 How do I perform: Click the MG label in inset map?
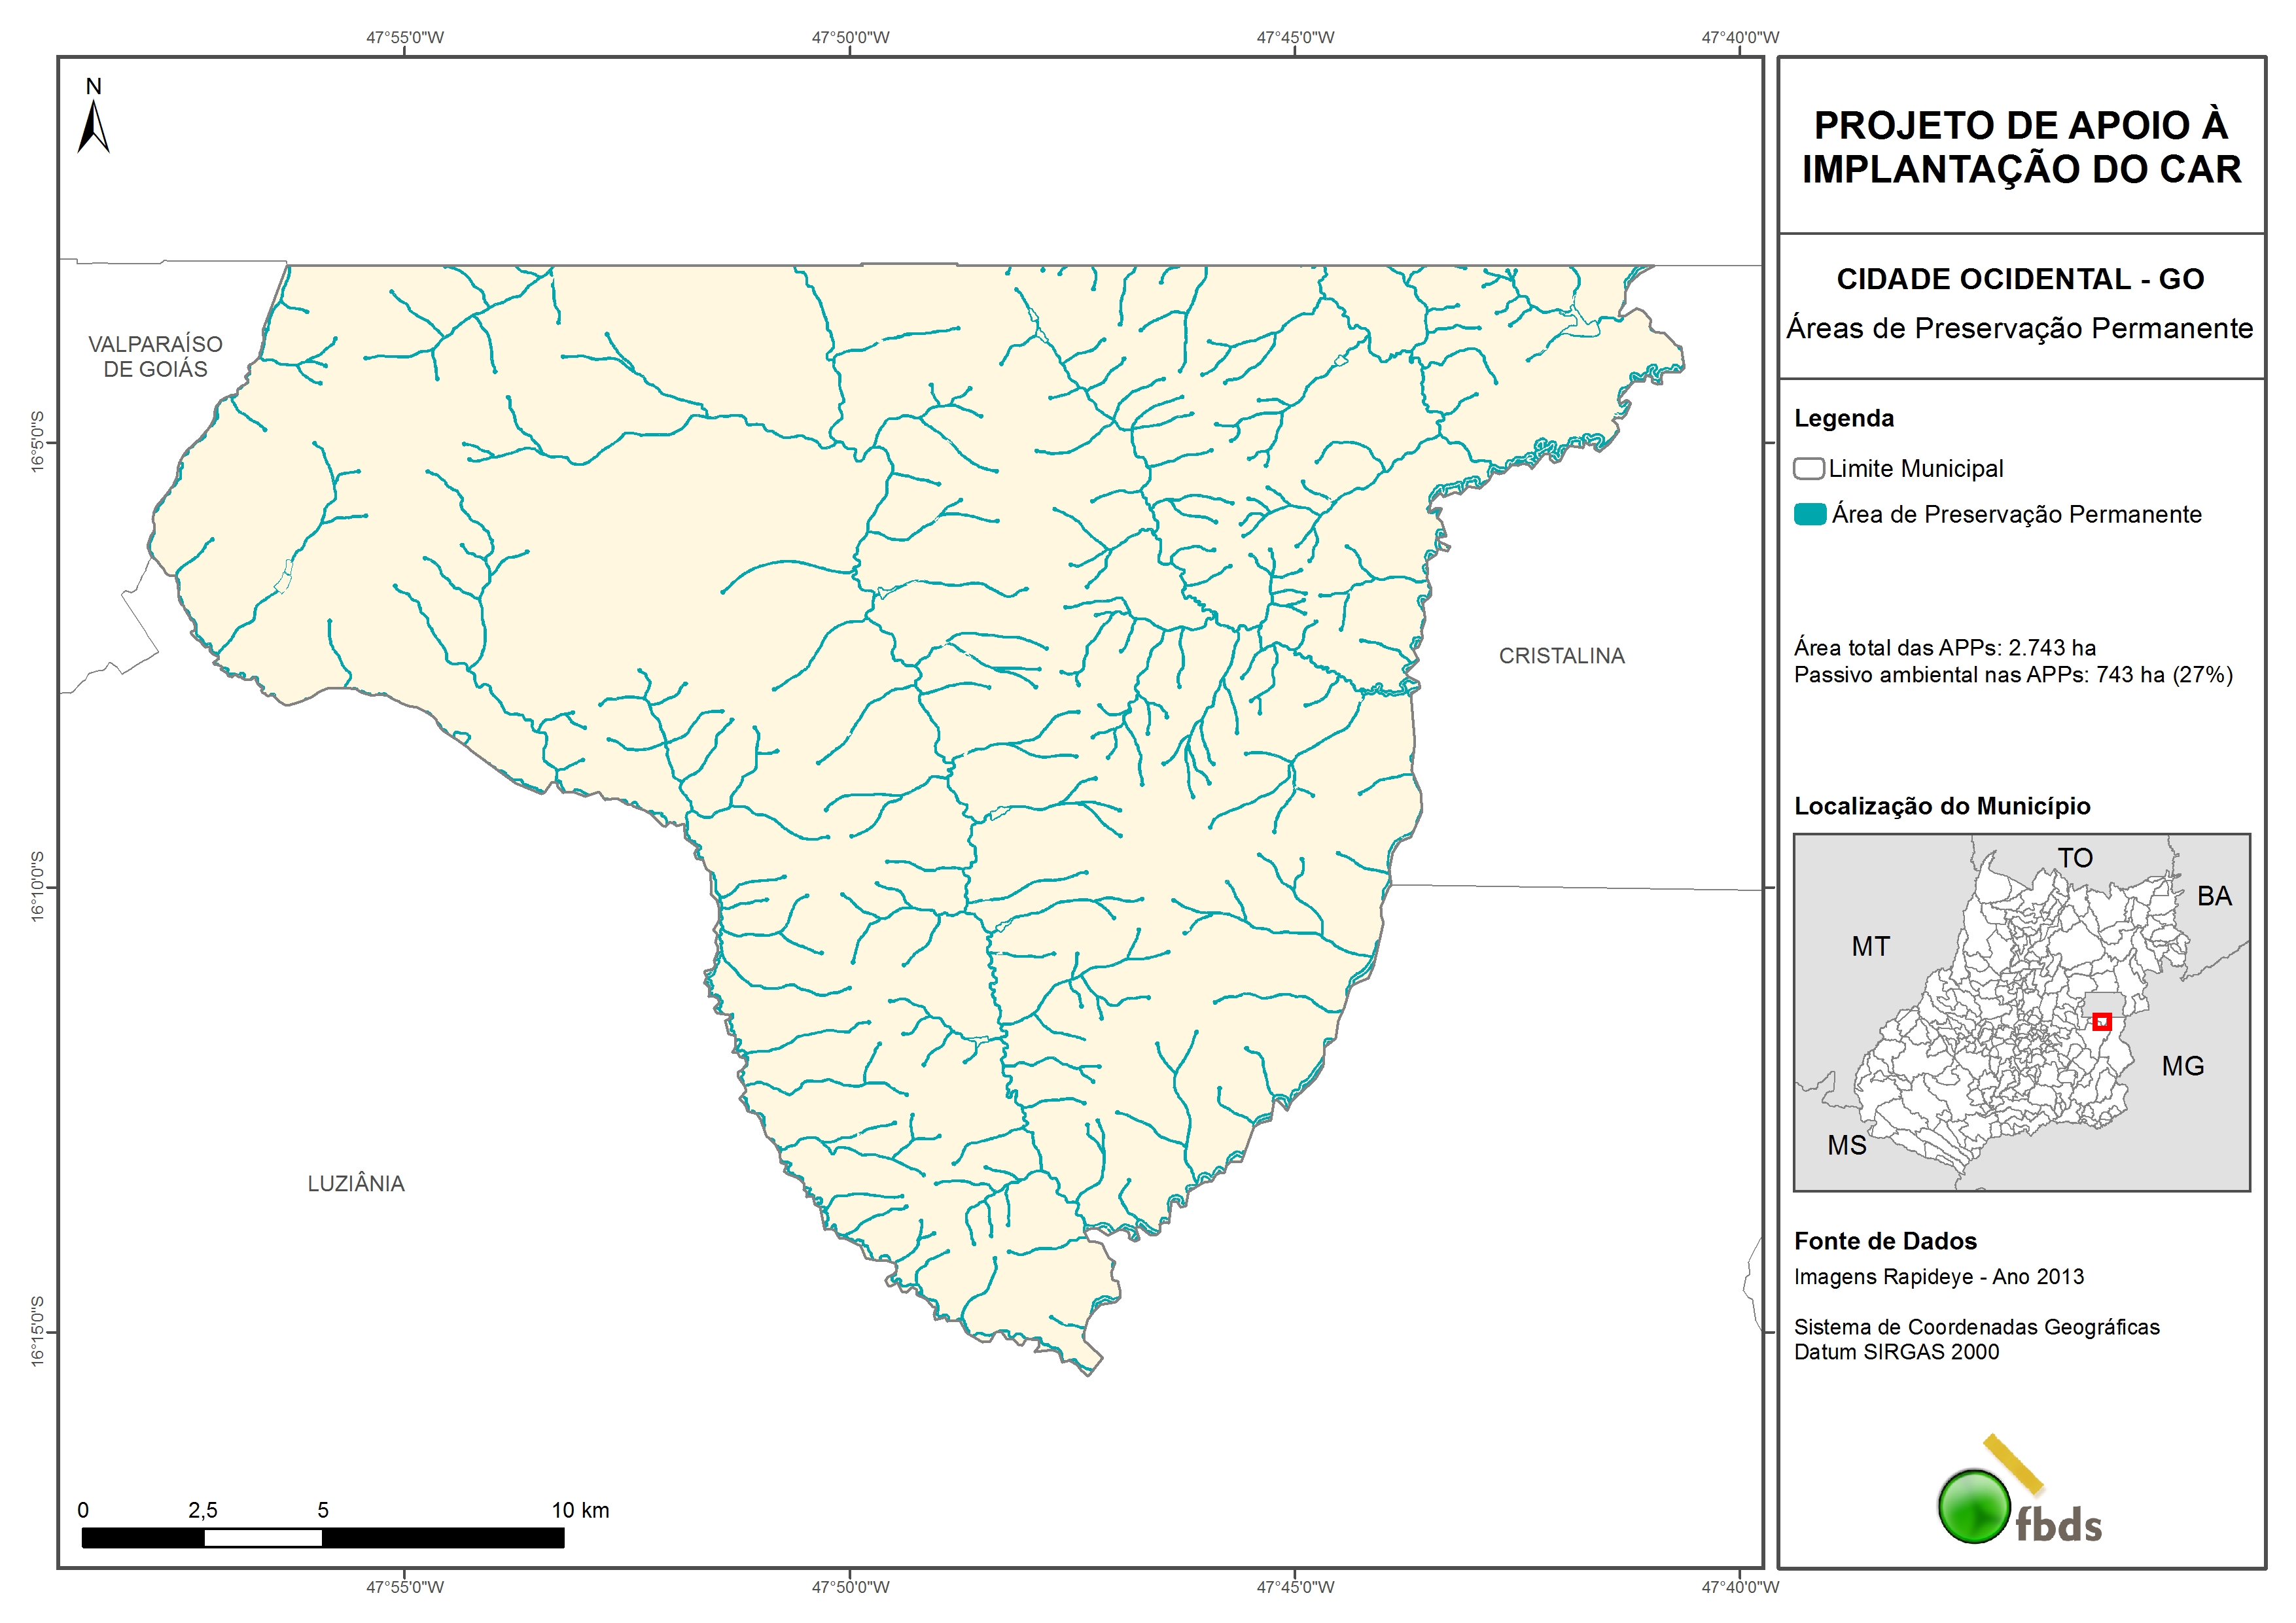2182,1066
